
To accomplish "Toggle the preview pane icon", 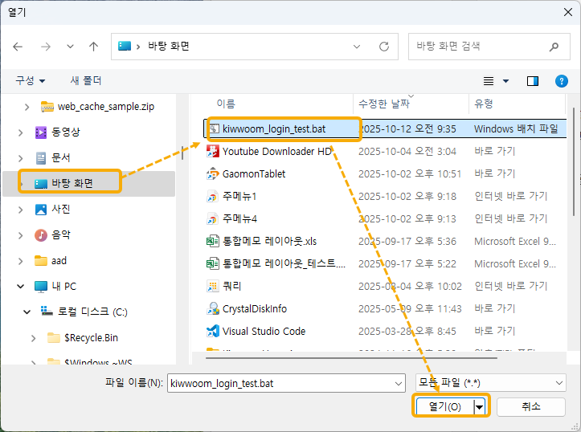I will [x=532, y=81].
